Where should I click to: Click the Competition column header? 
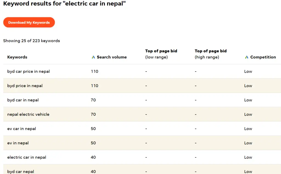(263, 57)
